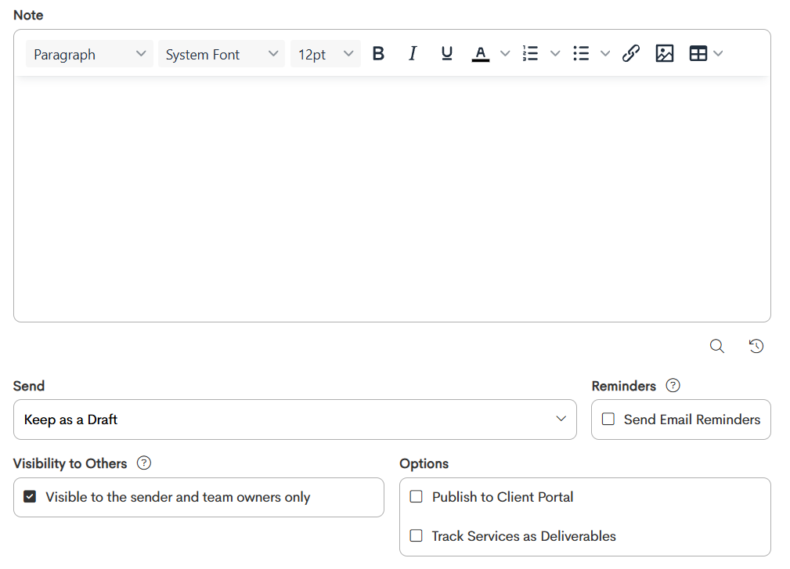Uncheck Visible to the sender and team owners only

(30, 497)
